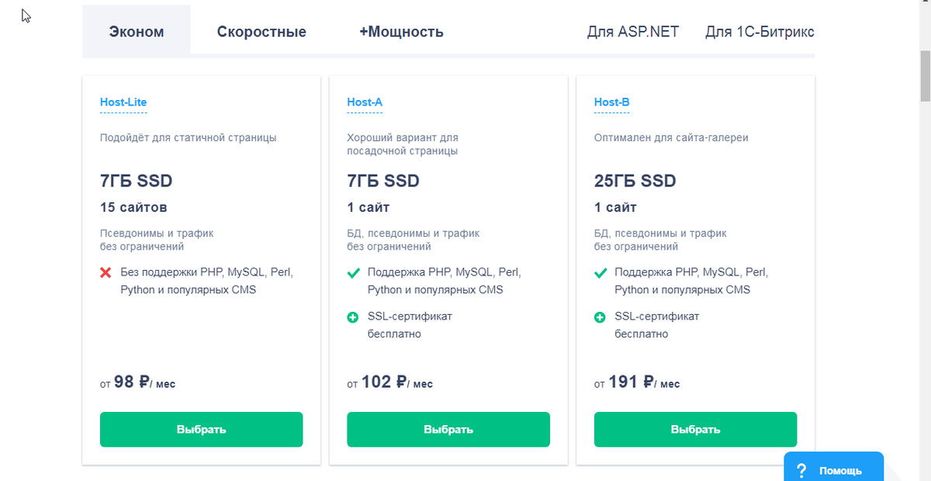
Task: Switch to the Эконом tab
Action: [137, 32]
